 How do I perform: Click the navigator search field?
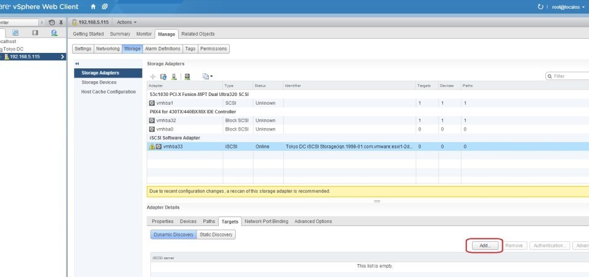18,23
